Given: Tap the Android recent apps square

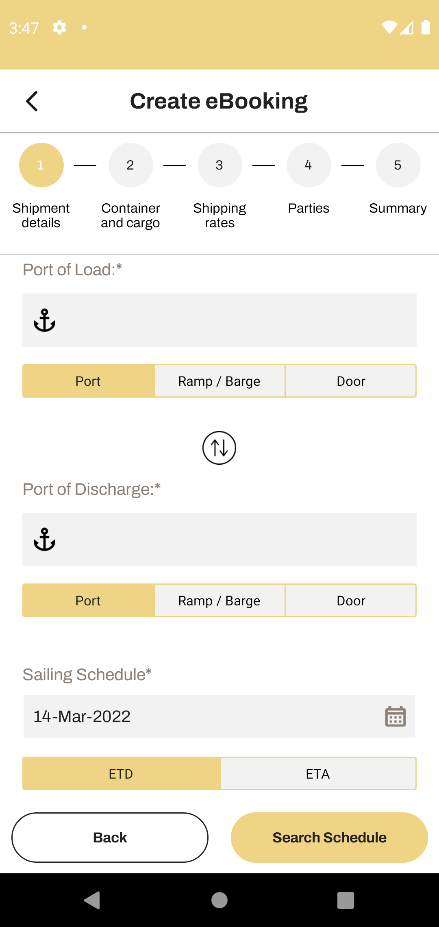Looking at the screenshot, I should (346, 900).
